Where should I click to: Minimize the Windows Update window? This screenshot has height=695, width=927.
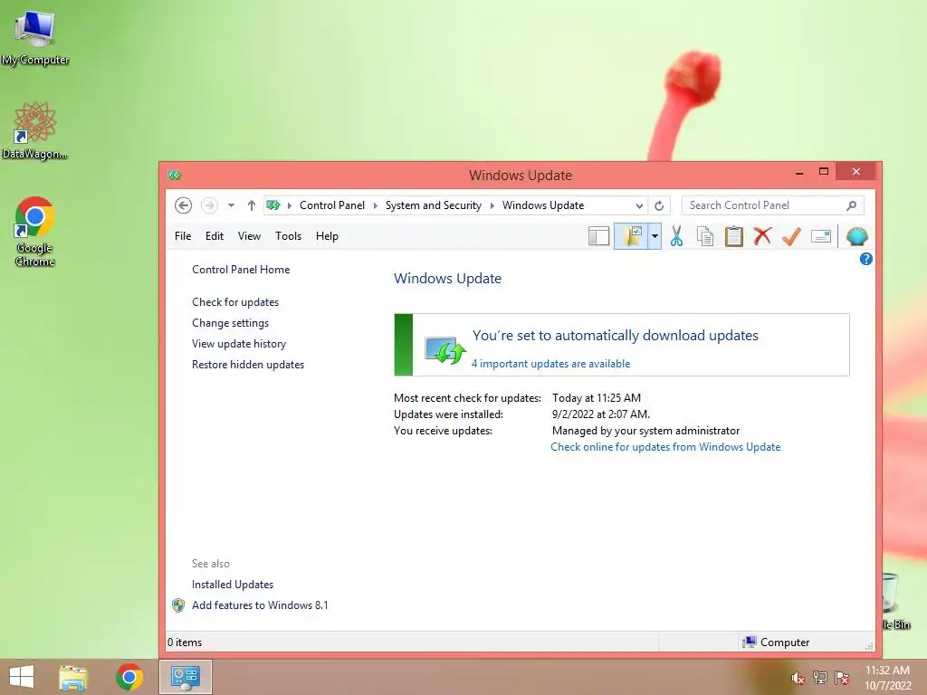click(x=799, y=173)
